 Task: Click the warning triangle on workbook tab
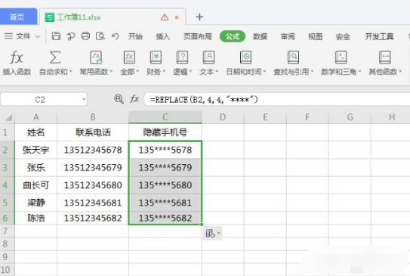(165, 17)
